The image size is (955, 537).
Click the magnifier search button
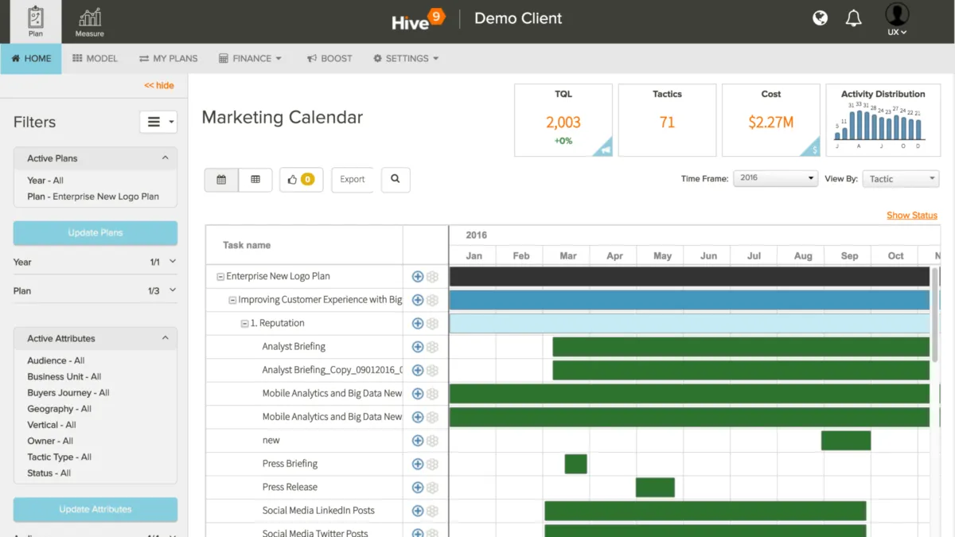click(x=396, y=180)
